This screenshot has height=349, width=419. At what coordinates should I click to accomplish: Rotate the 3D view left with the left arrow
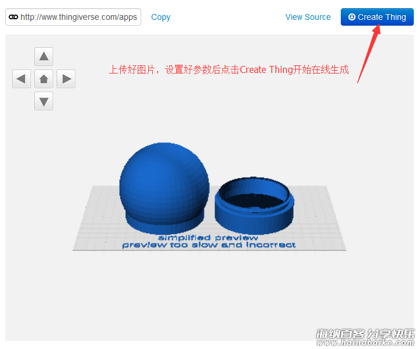click(x=22, y=79)
